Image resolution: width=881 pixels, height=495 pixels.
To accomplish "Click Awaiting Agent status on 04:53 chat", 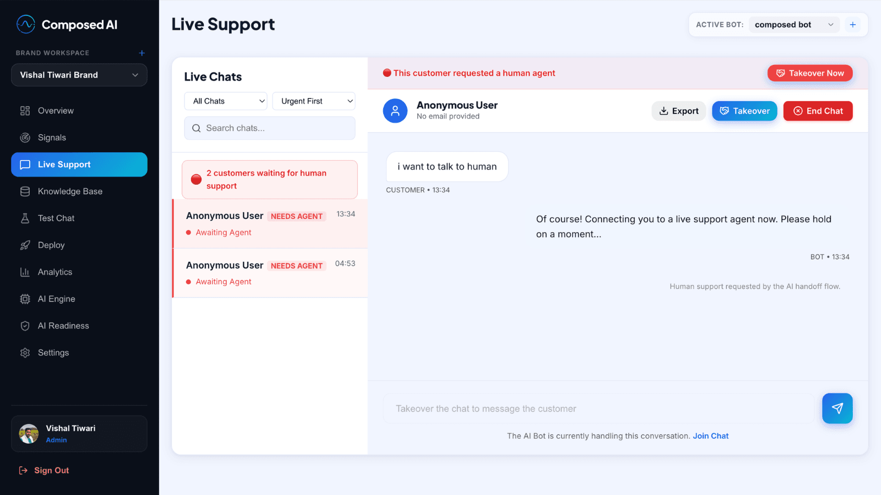I will (219, 282).
